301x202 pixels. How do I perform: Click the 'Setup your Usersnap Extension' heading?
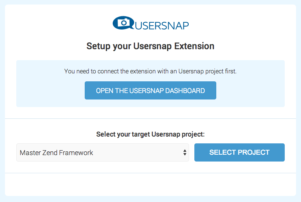click(x=150, y=46)
